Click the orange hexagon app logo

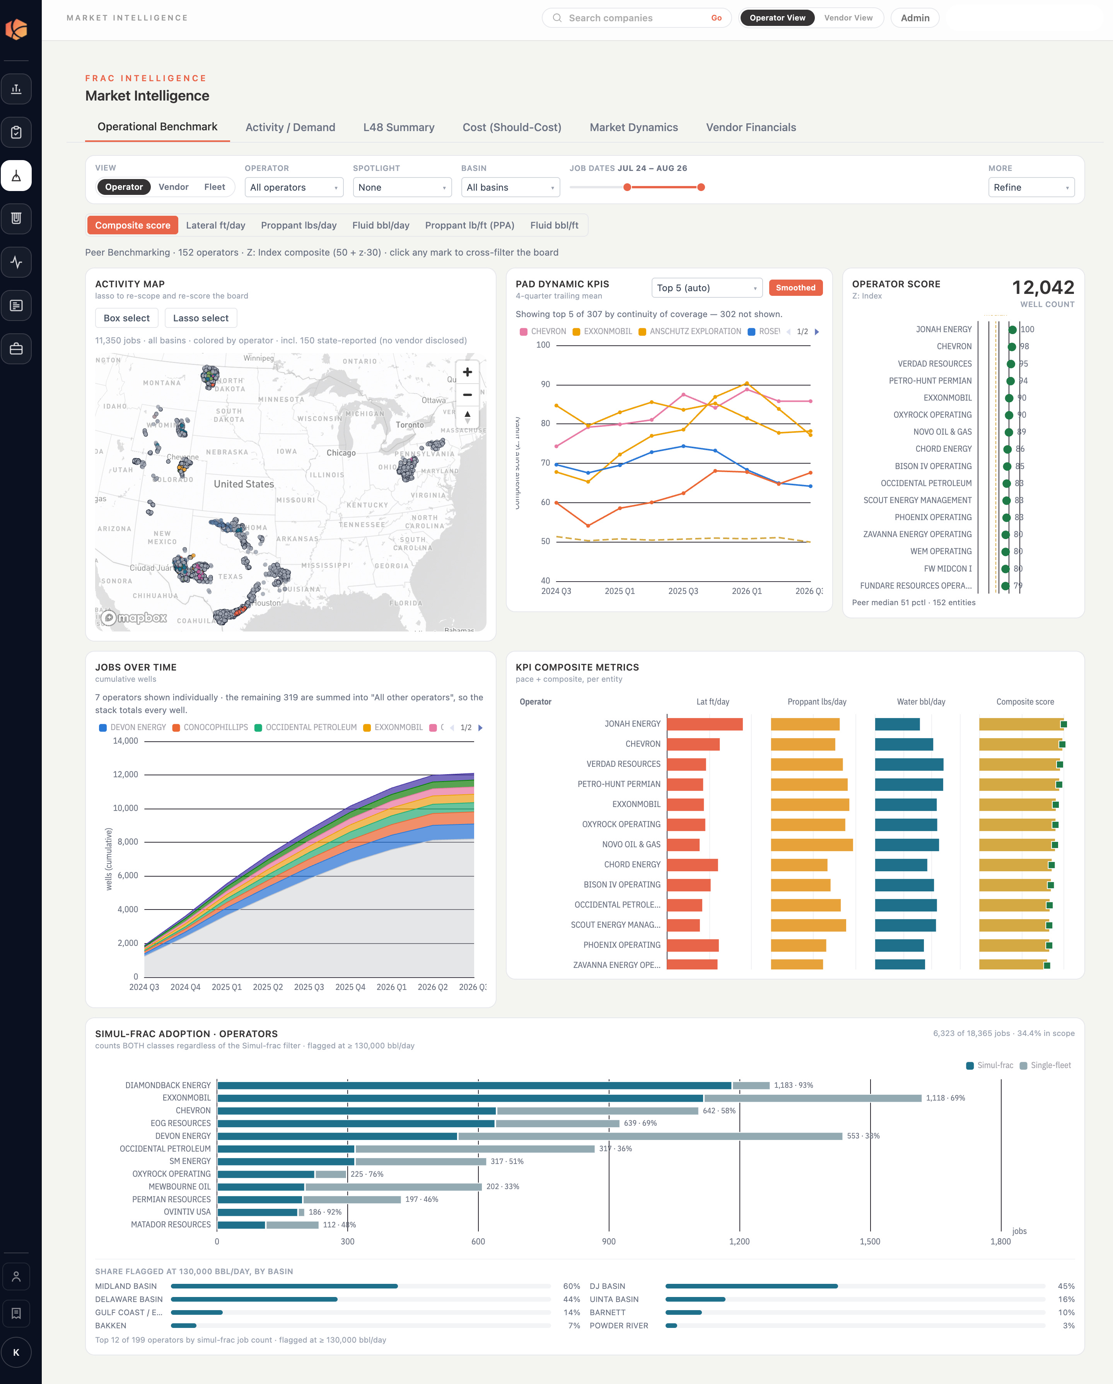click(x=16, y=29)
